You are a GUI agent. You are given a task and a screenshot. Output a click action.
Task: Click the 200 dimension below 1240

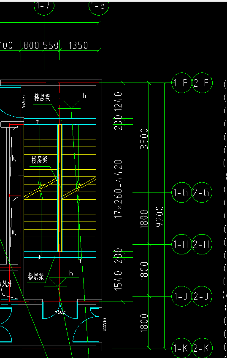pos(118,123)
